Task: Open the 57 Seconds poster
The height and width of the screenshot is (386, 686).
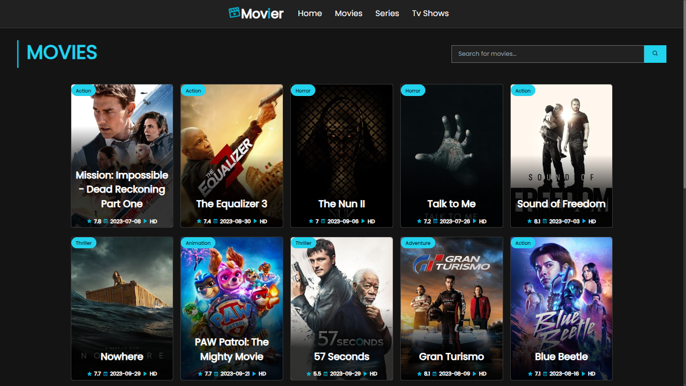Action: pos(341,309)
